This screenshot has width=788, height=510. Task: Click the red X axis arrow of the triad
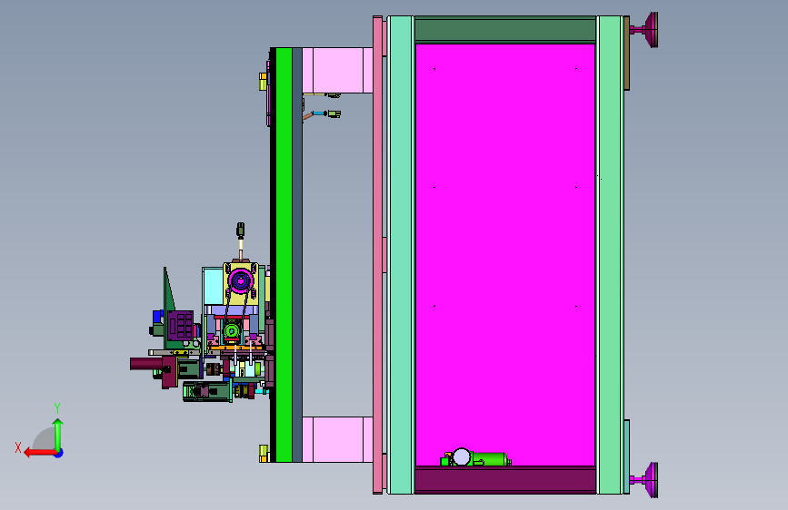pyautogui.click(x=39, y=453)
